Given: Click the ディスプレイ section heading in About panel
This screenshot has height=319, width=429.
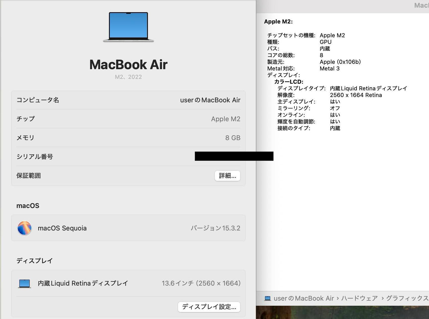Looking at the screenshot, I should click(x=34, y=261).
